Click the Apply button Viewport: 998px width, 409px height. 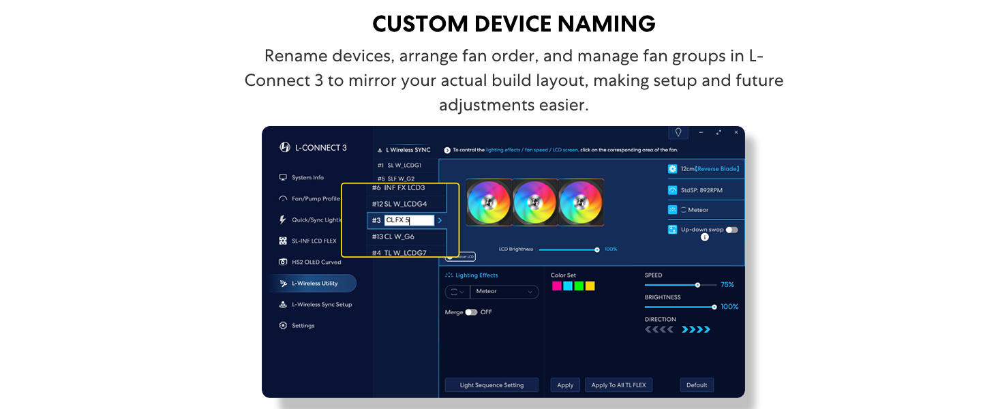tap(565, 385)
